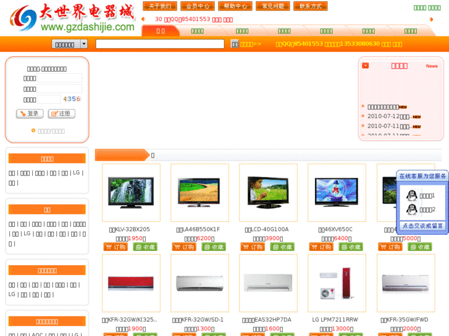
Task: Click the KLV-32BX205 product name
Action: coord(130,229)
